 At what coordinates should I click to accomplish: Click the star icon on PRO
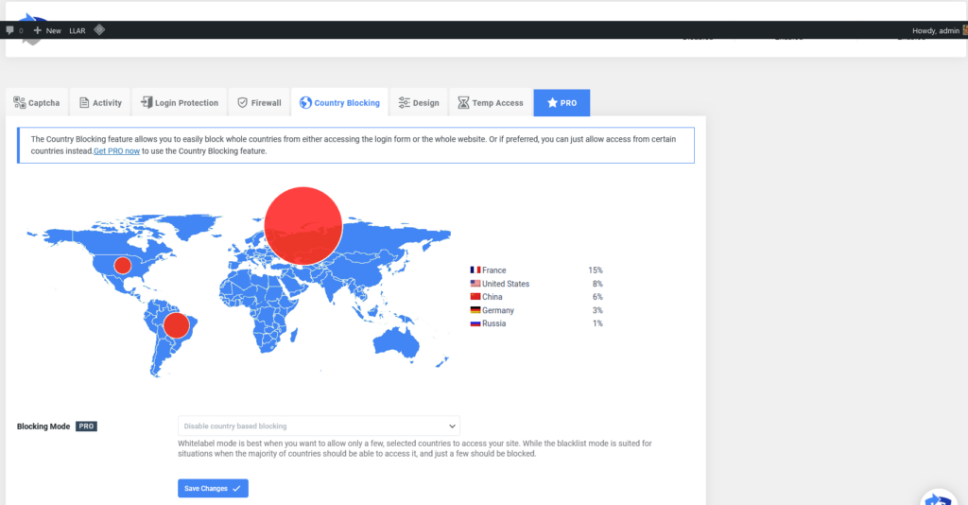[552, 102]
